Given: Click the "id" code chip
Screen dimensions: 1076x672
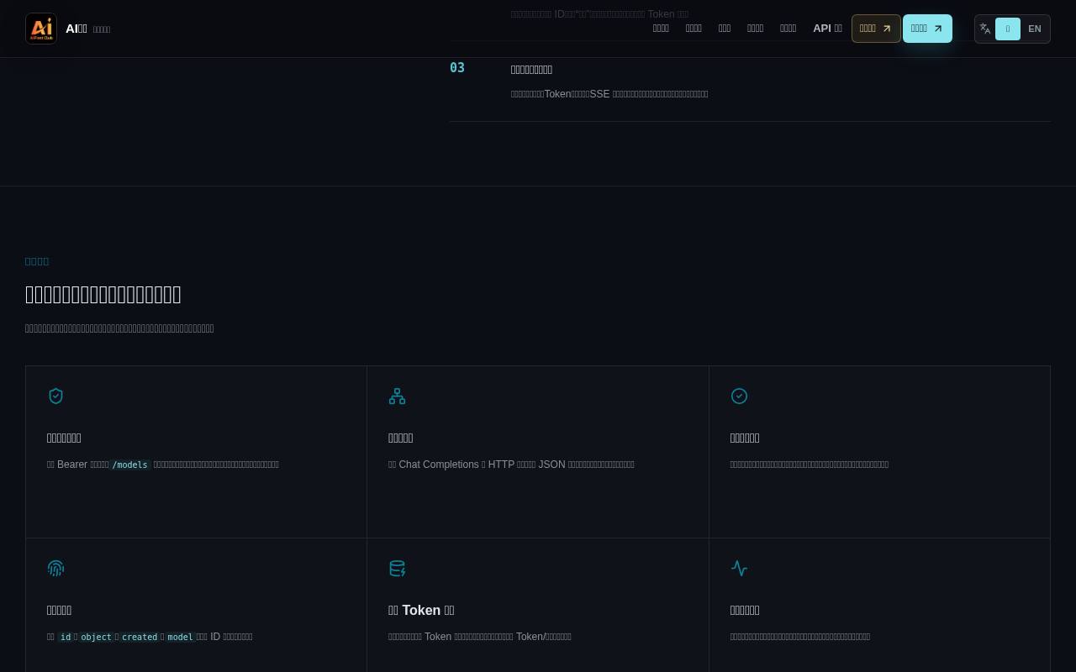Looking at the screenshot, I should (x=66, y=637).
